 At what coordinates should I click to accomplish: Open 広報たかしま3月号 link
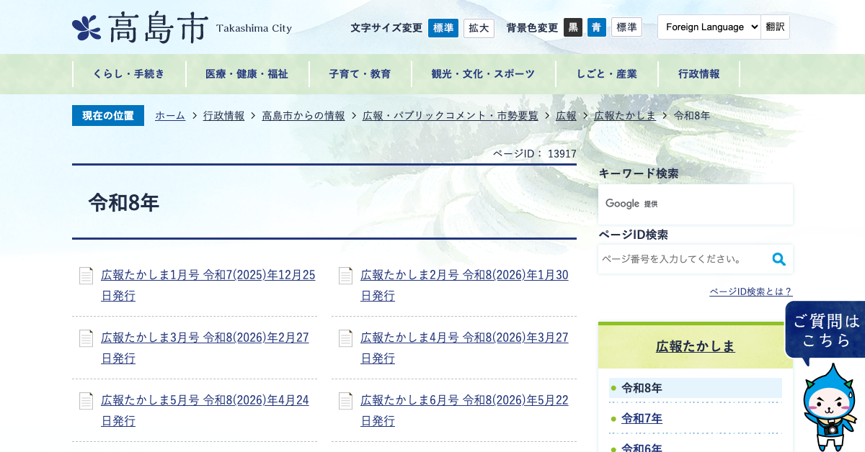205,348
